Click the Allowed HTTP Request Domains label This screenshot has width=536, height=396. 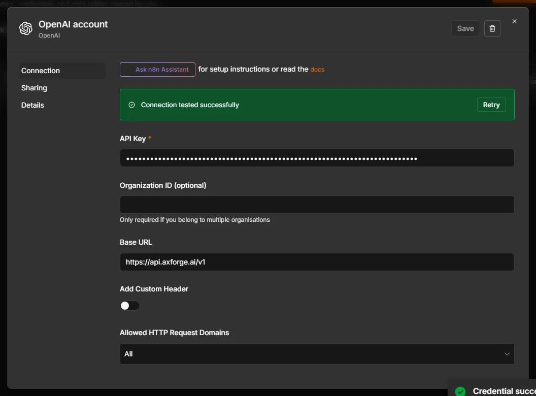pyautogui.click(x=174, y=333)
